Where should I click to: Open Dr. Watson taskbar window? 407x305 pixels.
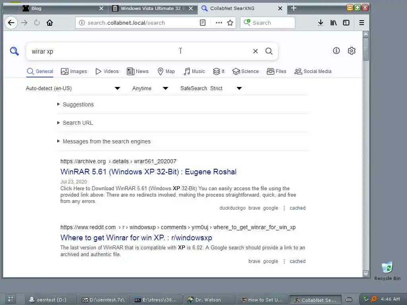tap(209, 300)
